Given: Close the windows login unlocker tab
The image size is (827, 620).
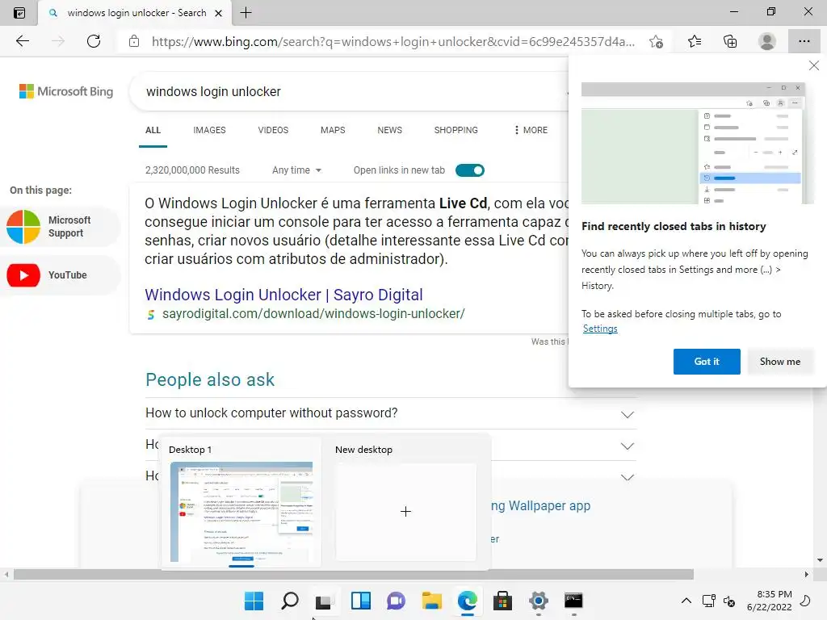Looking at the screenshot, I should coord(218,13).
